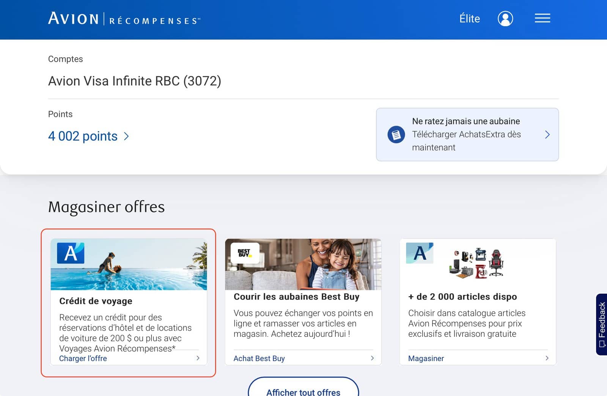The image size is (607, 396).
Task: Open the user profile icon
Action: (505, 18)
